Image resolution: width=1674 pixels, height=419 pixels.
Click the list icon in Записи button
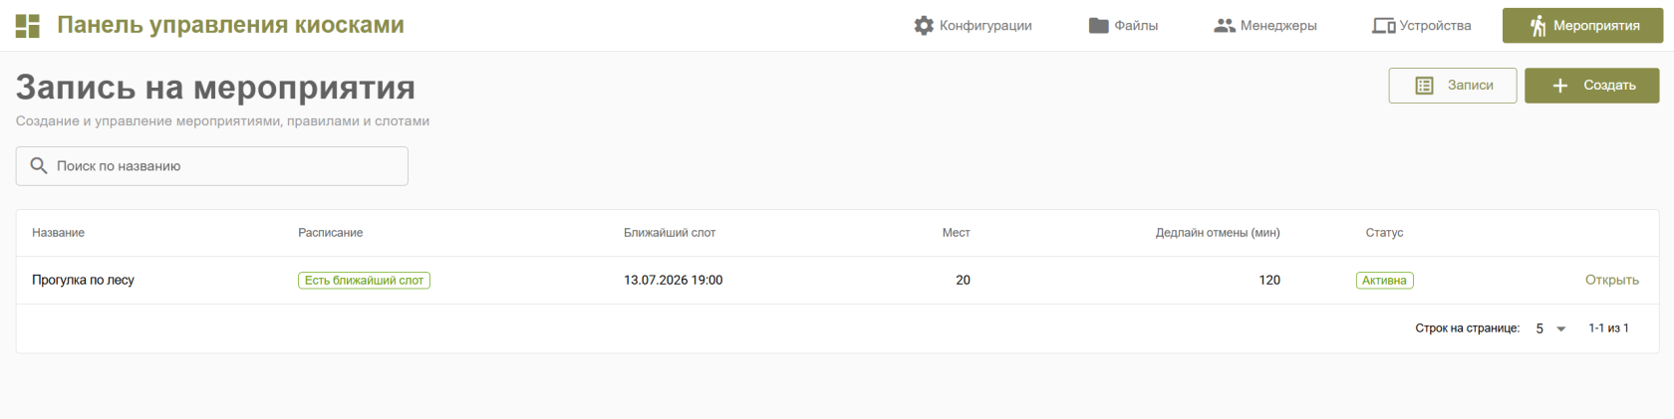tap(1424, 86)
